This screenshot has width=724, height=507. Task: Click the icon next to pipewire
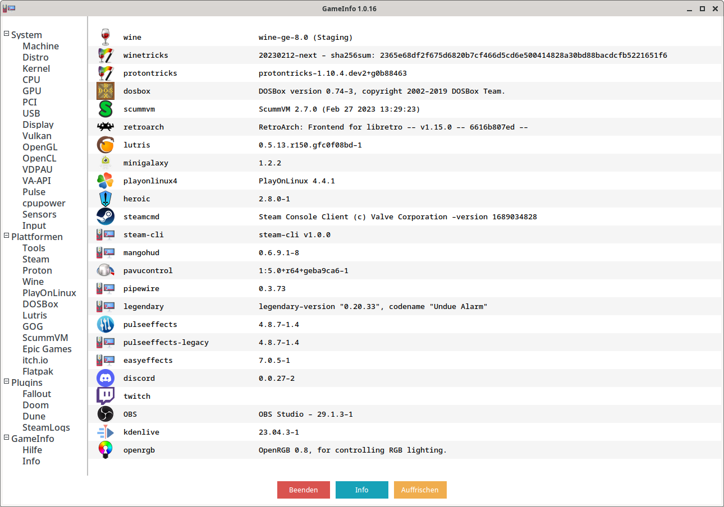(x=106, y=288)
